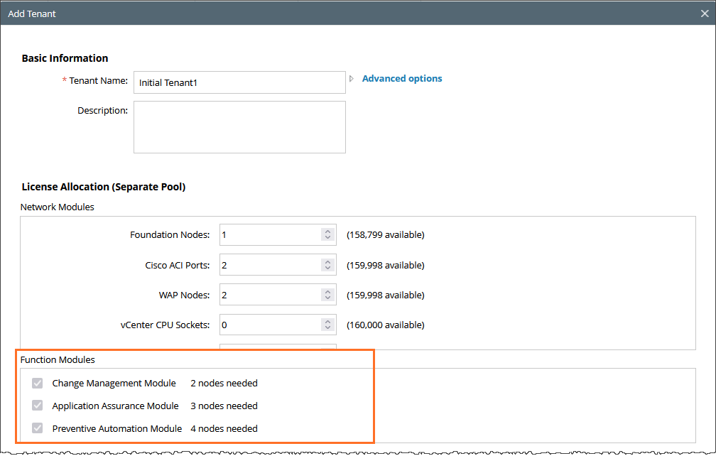Increase Foundation Nodes with the up arrow
716x456 pixels.
(327, 232)
